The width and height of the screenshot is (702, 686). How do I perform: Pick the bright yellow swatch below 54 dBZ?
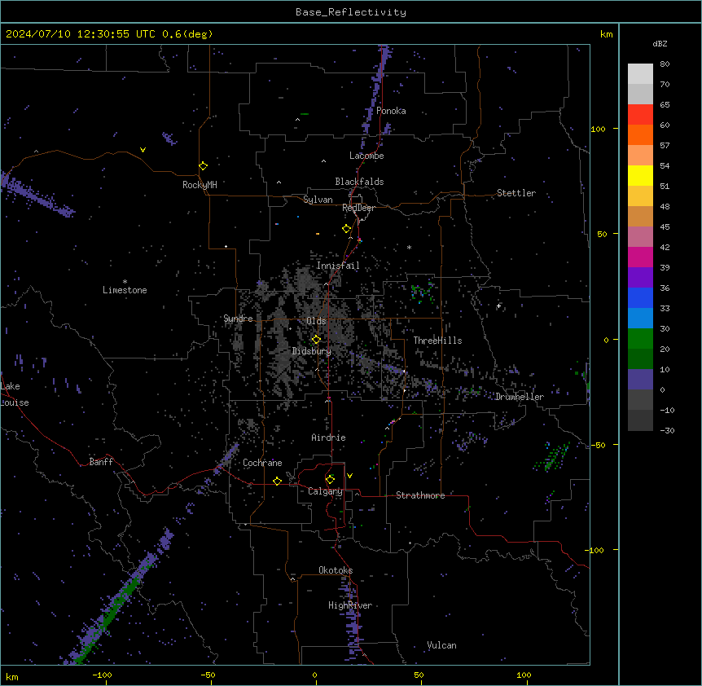(x=640, y=175)
